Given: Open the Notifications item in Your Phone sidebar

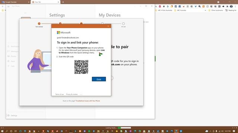Looking at the screenshot, I should [x=13, y=47].
